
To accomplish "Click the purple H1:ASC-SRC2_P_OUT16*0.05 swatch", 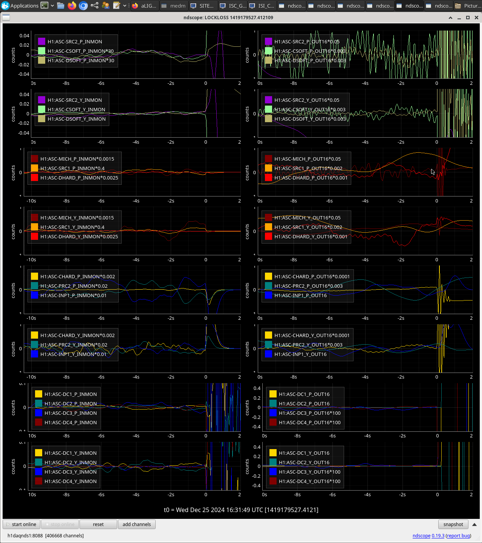I will click(x=269, y=41).
